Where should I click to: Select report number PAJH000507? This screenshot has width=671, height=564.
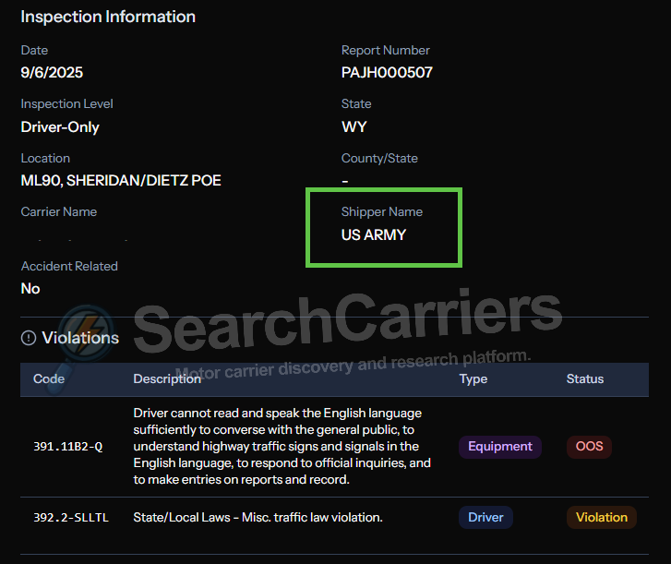[387, 72]
